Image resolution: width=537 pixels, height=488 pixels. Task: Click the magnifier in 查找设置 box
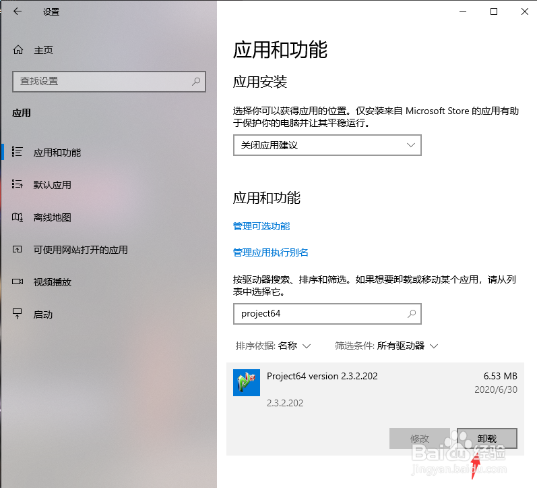point(196,81)
